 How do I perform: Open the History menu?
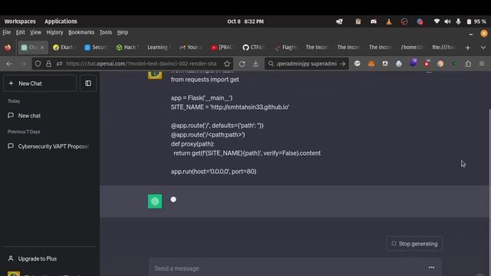click(54, 32)
